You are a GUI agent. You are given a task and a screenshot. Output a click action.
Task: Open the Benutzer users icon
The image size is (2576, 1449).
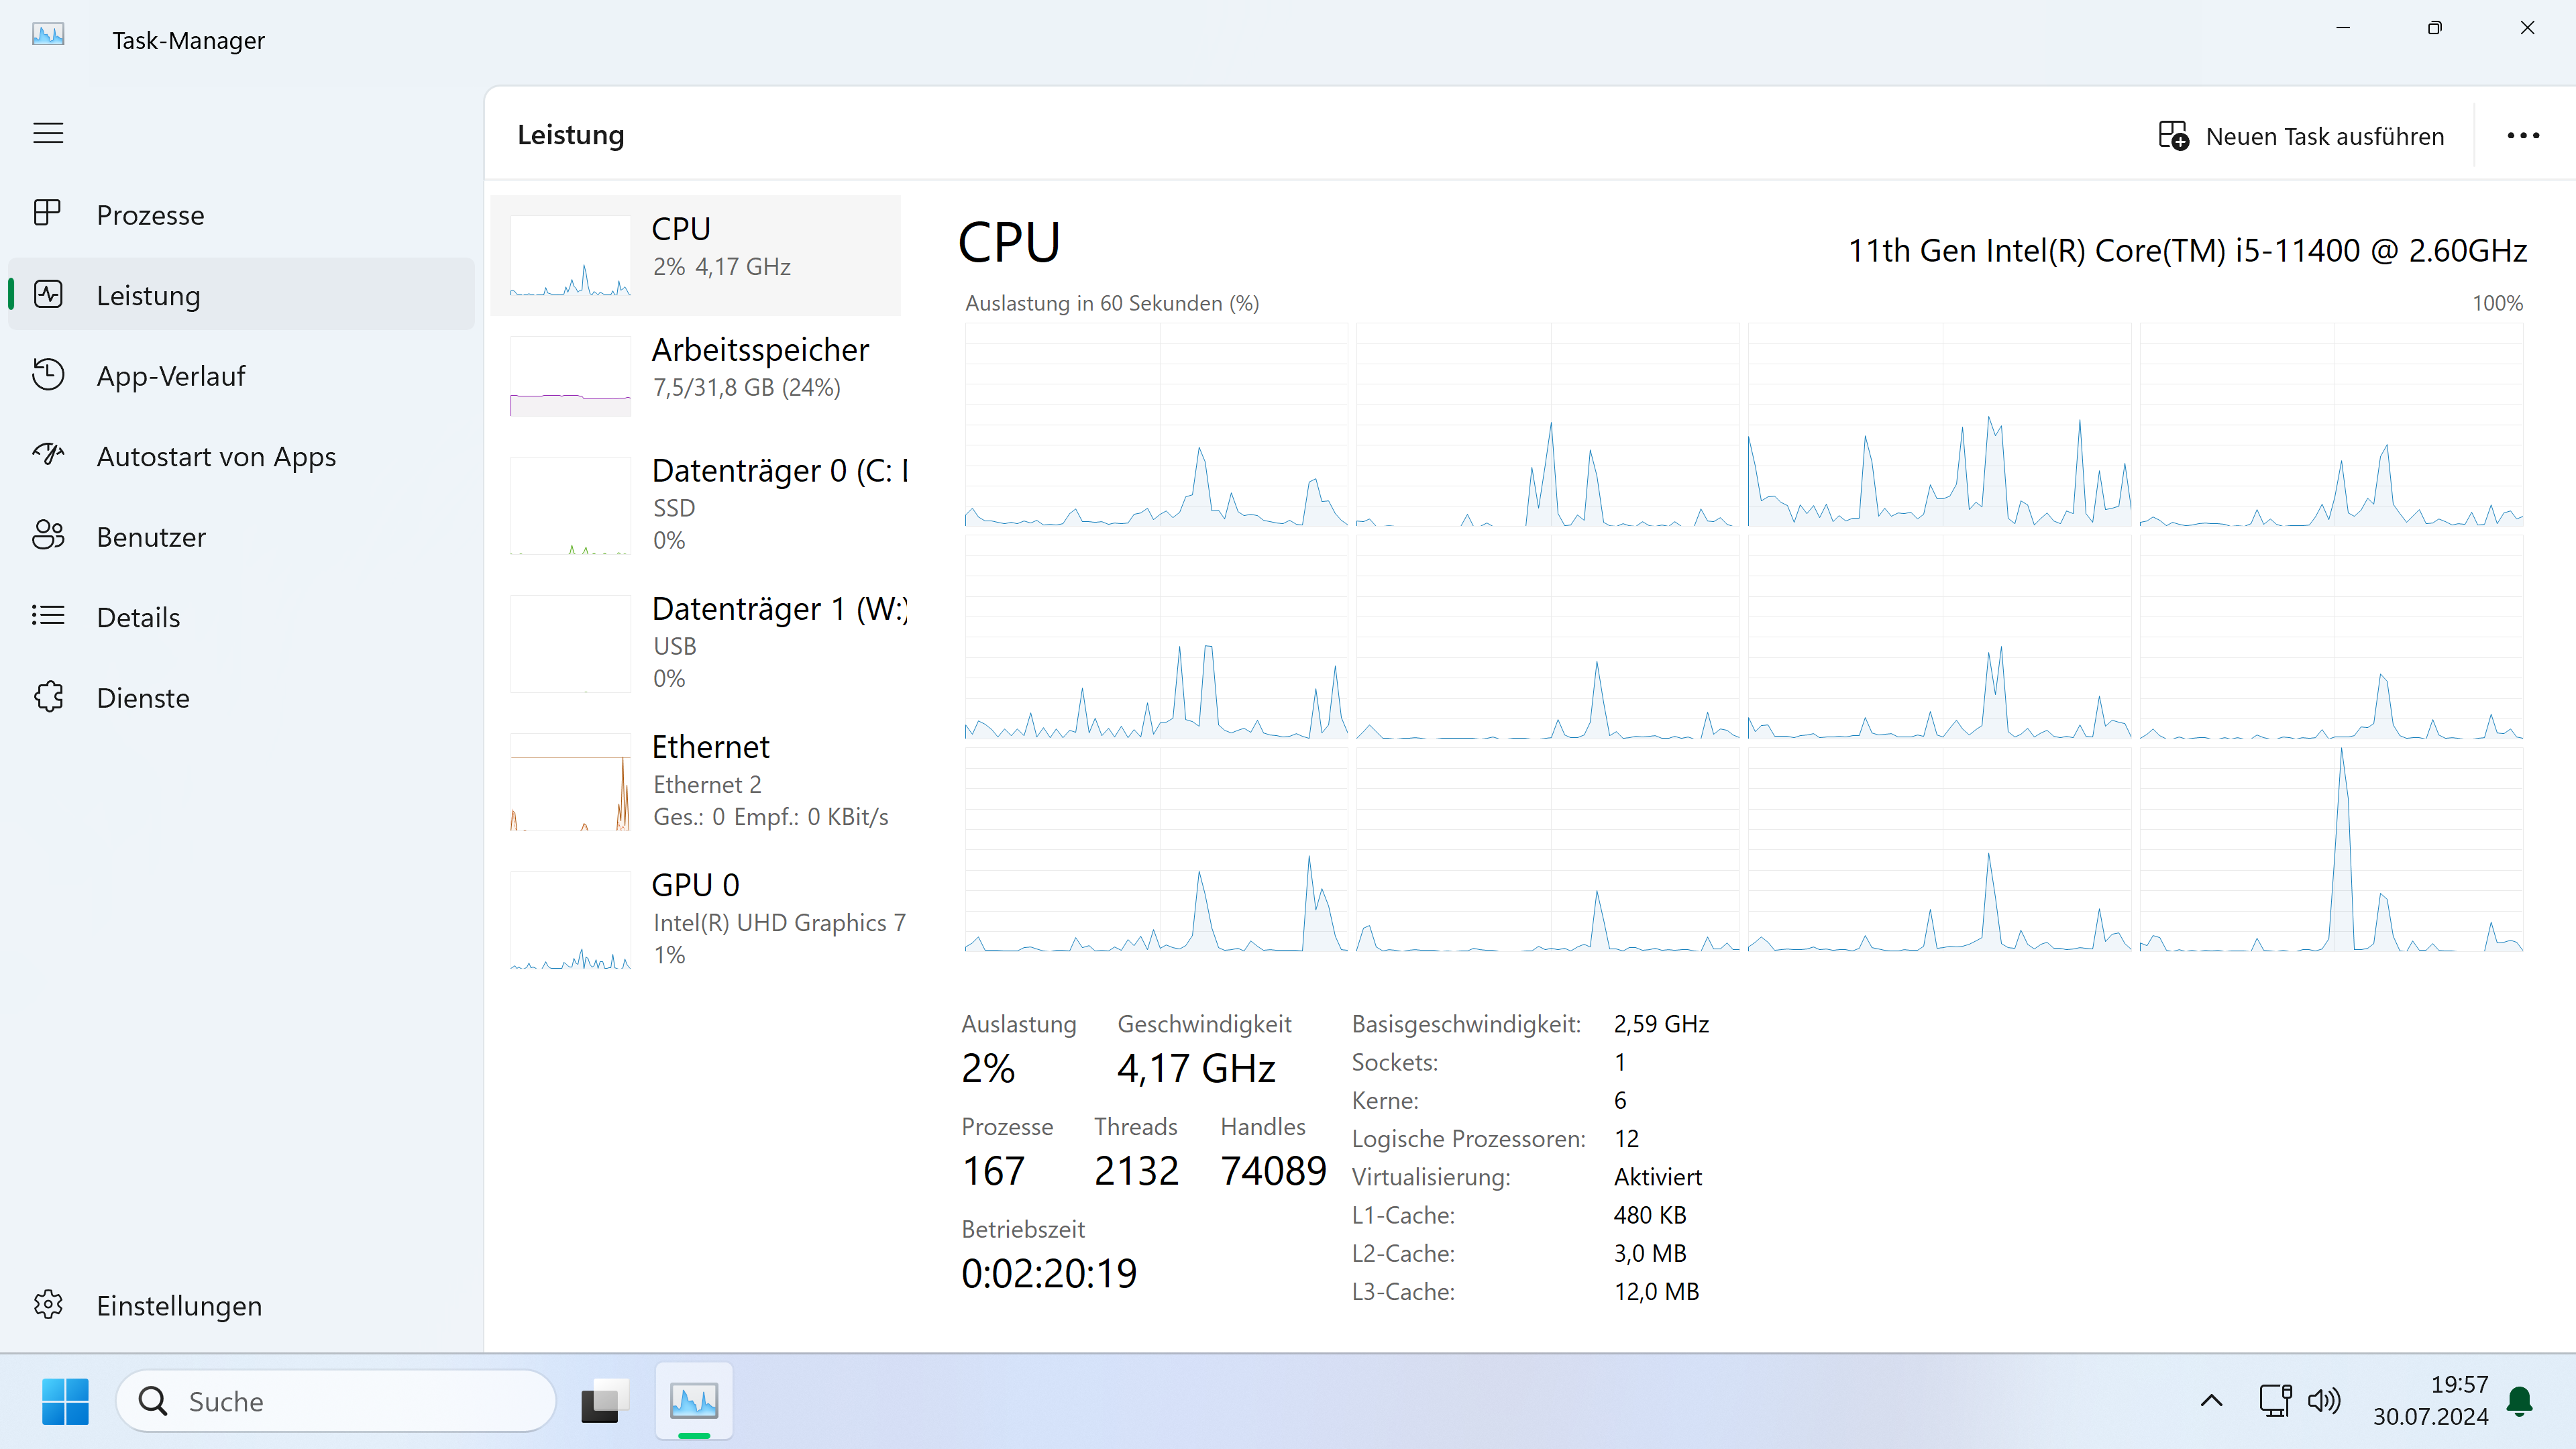[x=48, y=536]
